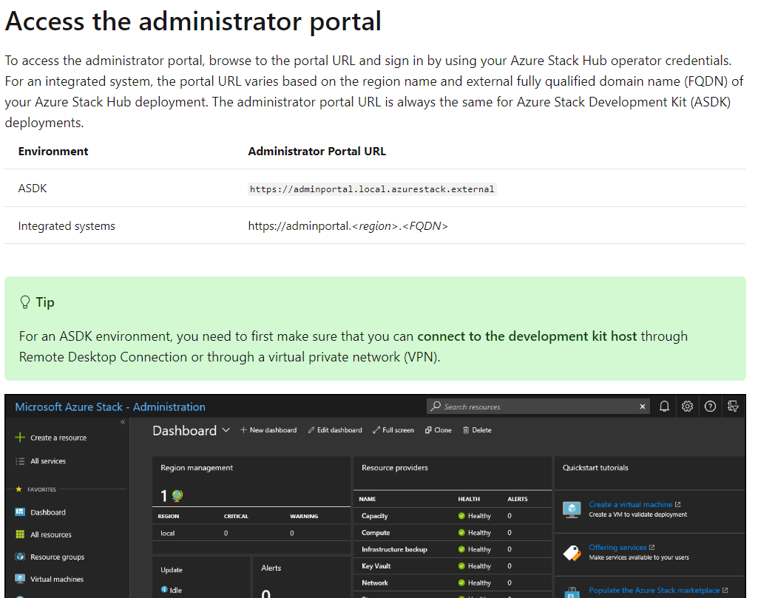Click the Capacity Healthy green check icon

[x=461, y=516]
